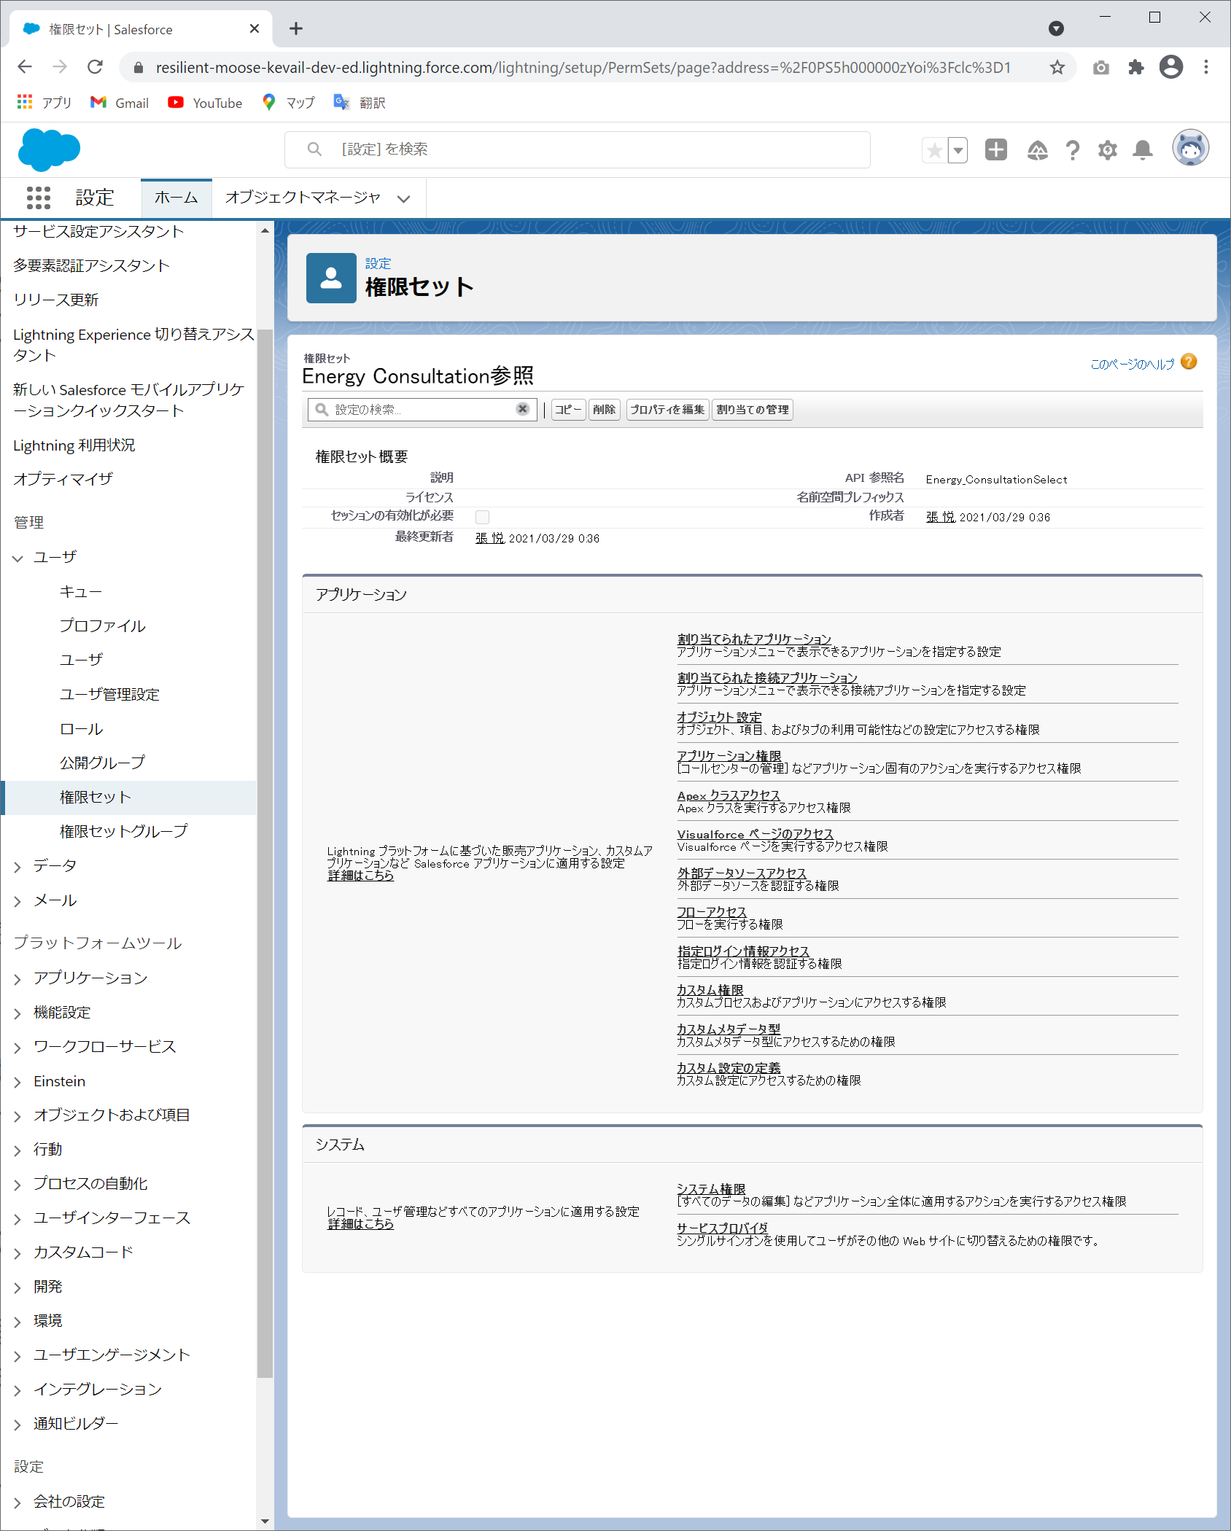1231x1531 pixels.
Task: Click the sidebar scrollbar down arrow
Action: tap(265, 1522)
